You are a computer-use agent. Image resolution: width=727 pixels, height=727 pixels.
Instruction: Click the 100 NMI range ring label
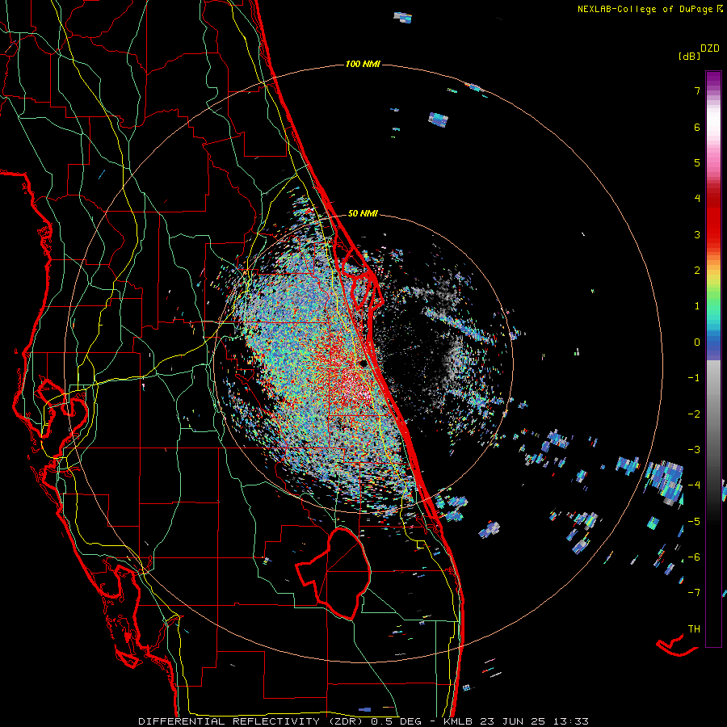coord(363,64)
